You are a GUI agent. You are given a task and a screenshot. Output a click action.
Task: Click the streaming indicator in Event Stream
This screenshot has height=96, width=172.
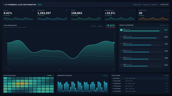166,75
